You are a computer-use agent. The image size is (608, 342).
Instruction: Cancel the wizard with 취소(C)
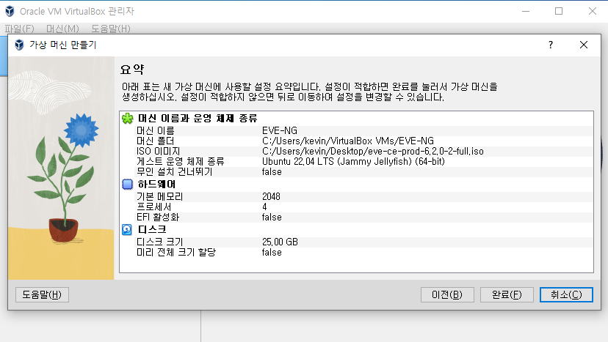[x=566, y=295]
